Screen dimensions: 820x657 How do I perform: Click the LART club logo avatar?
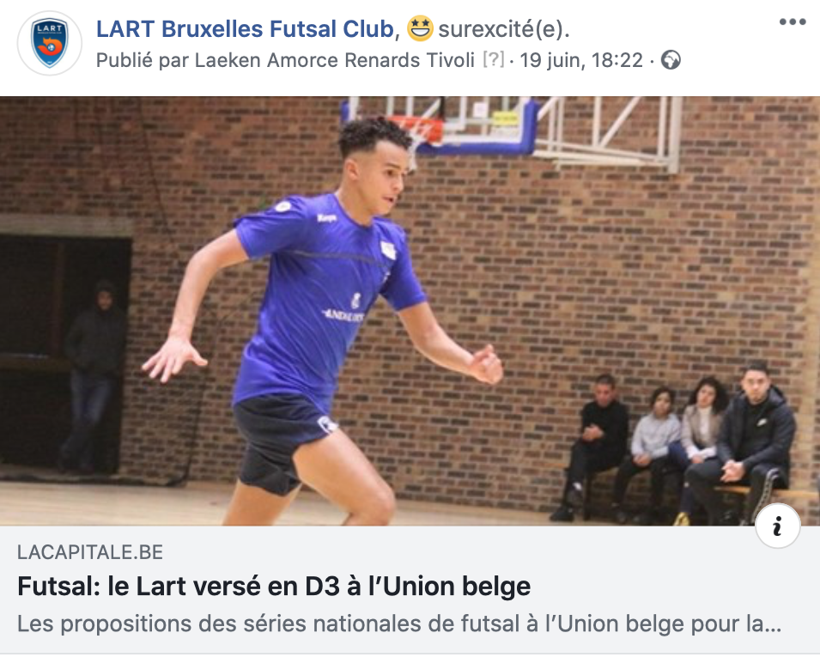tap(50, 44)
